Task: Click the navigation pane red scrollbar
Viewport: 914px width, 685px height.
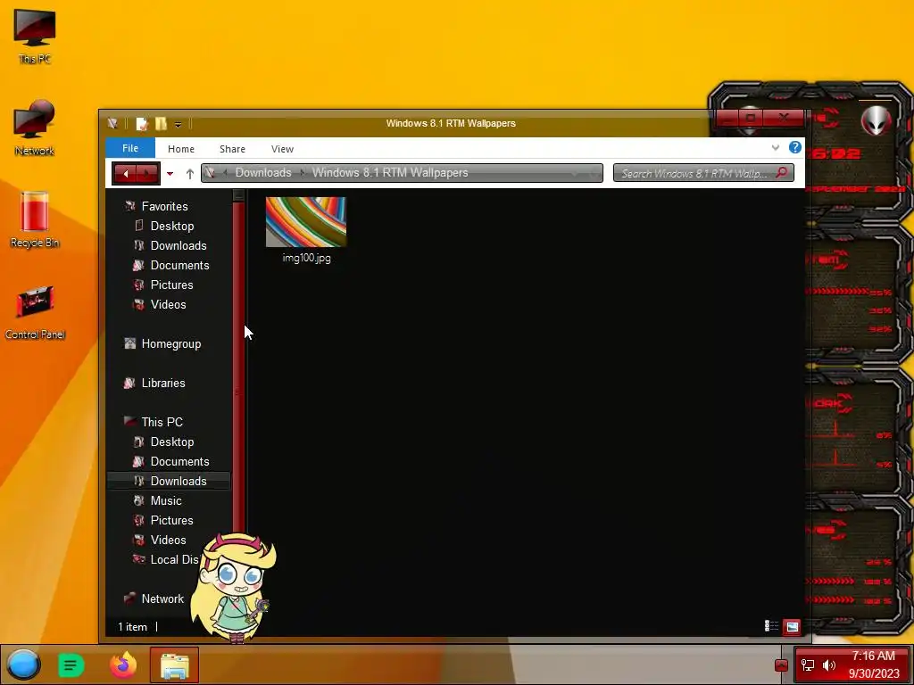Action: (x=237, y=367)
